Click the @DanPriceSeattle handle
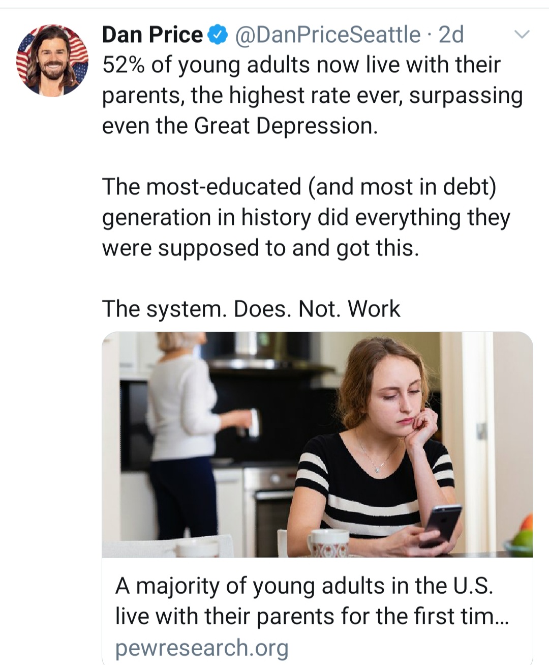The width and height of the screenshot is (549, 665). pos(327,35)
